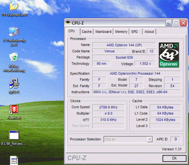Screen dimensions: 189x165
Task: Click the L1 Data value 64 KBytes
Action: [165, 107]
